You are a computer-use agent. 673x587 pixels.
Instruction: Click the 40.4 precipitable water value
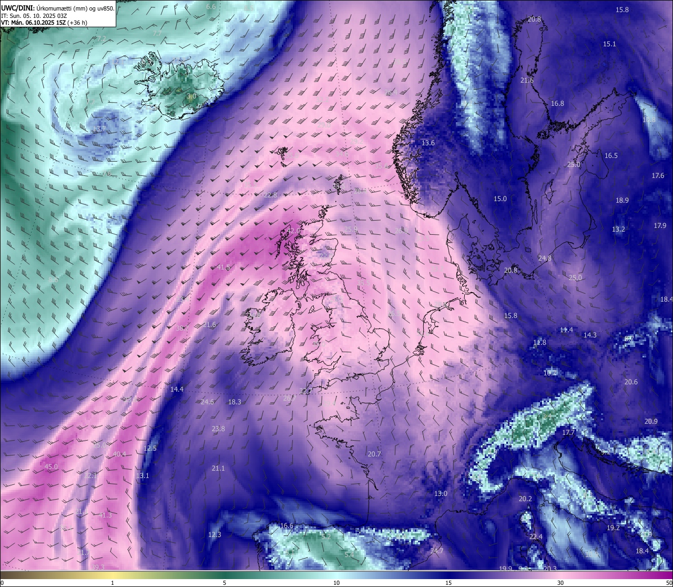pos(119,454)
